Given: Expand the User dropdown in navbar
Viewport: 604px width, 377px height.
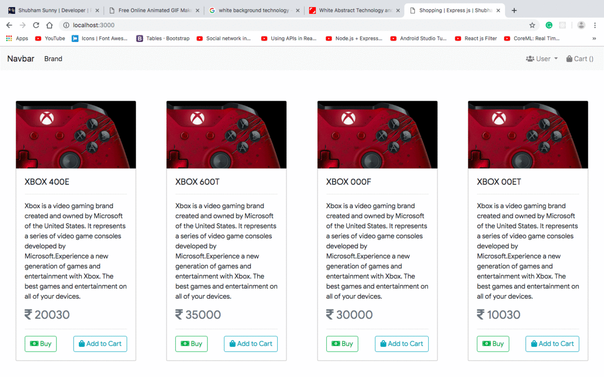Looking at the screenshot, I should coord(541,59).
